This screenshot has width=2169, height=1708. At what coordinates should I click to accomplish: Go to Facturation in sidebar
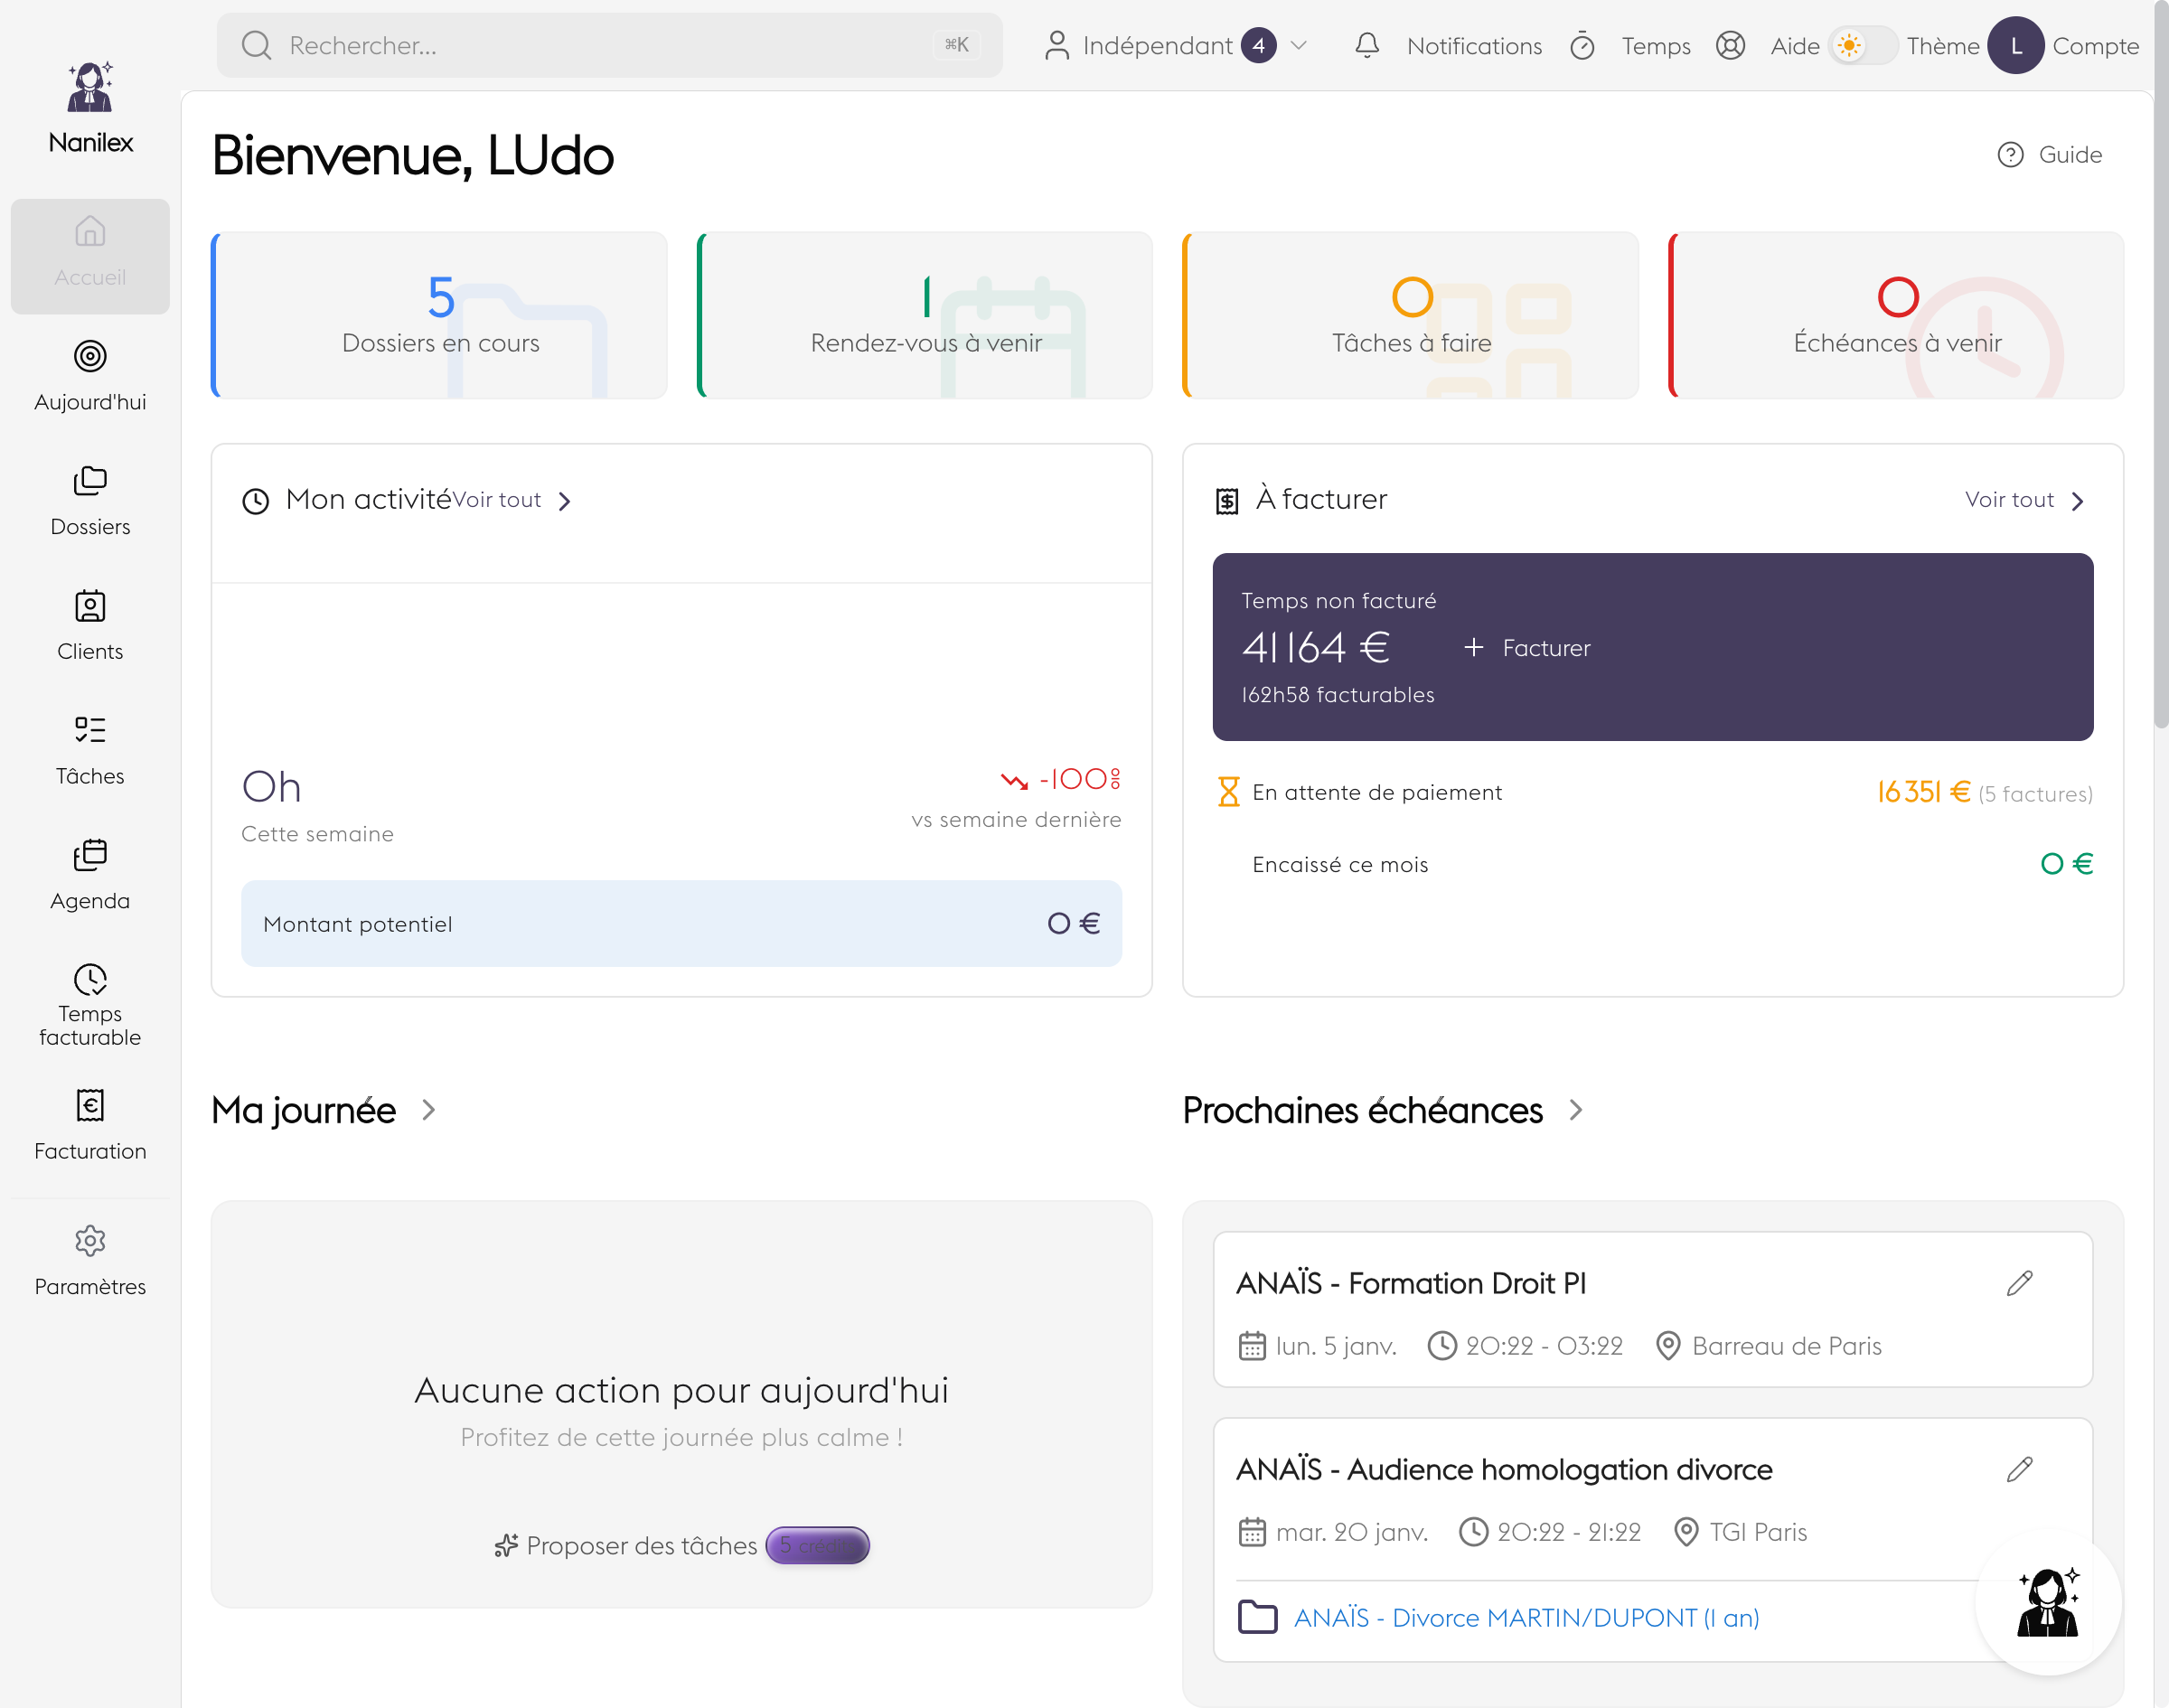point(90,1125)
